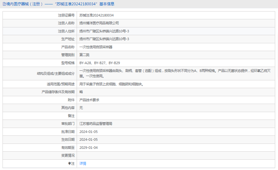Select effective date 2024-01-05 in 生效日期 row
278x170 pixels.
89,139
